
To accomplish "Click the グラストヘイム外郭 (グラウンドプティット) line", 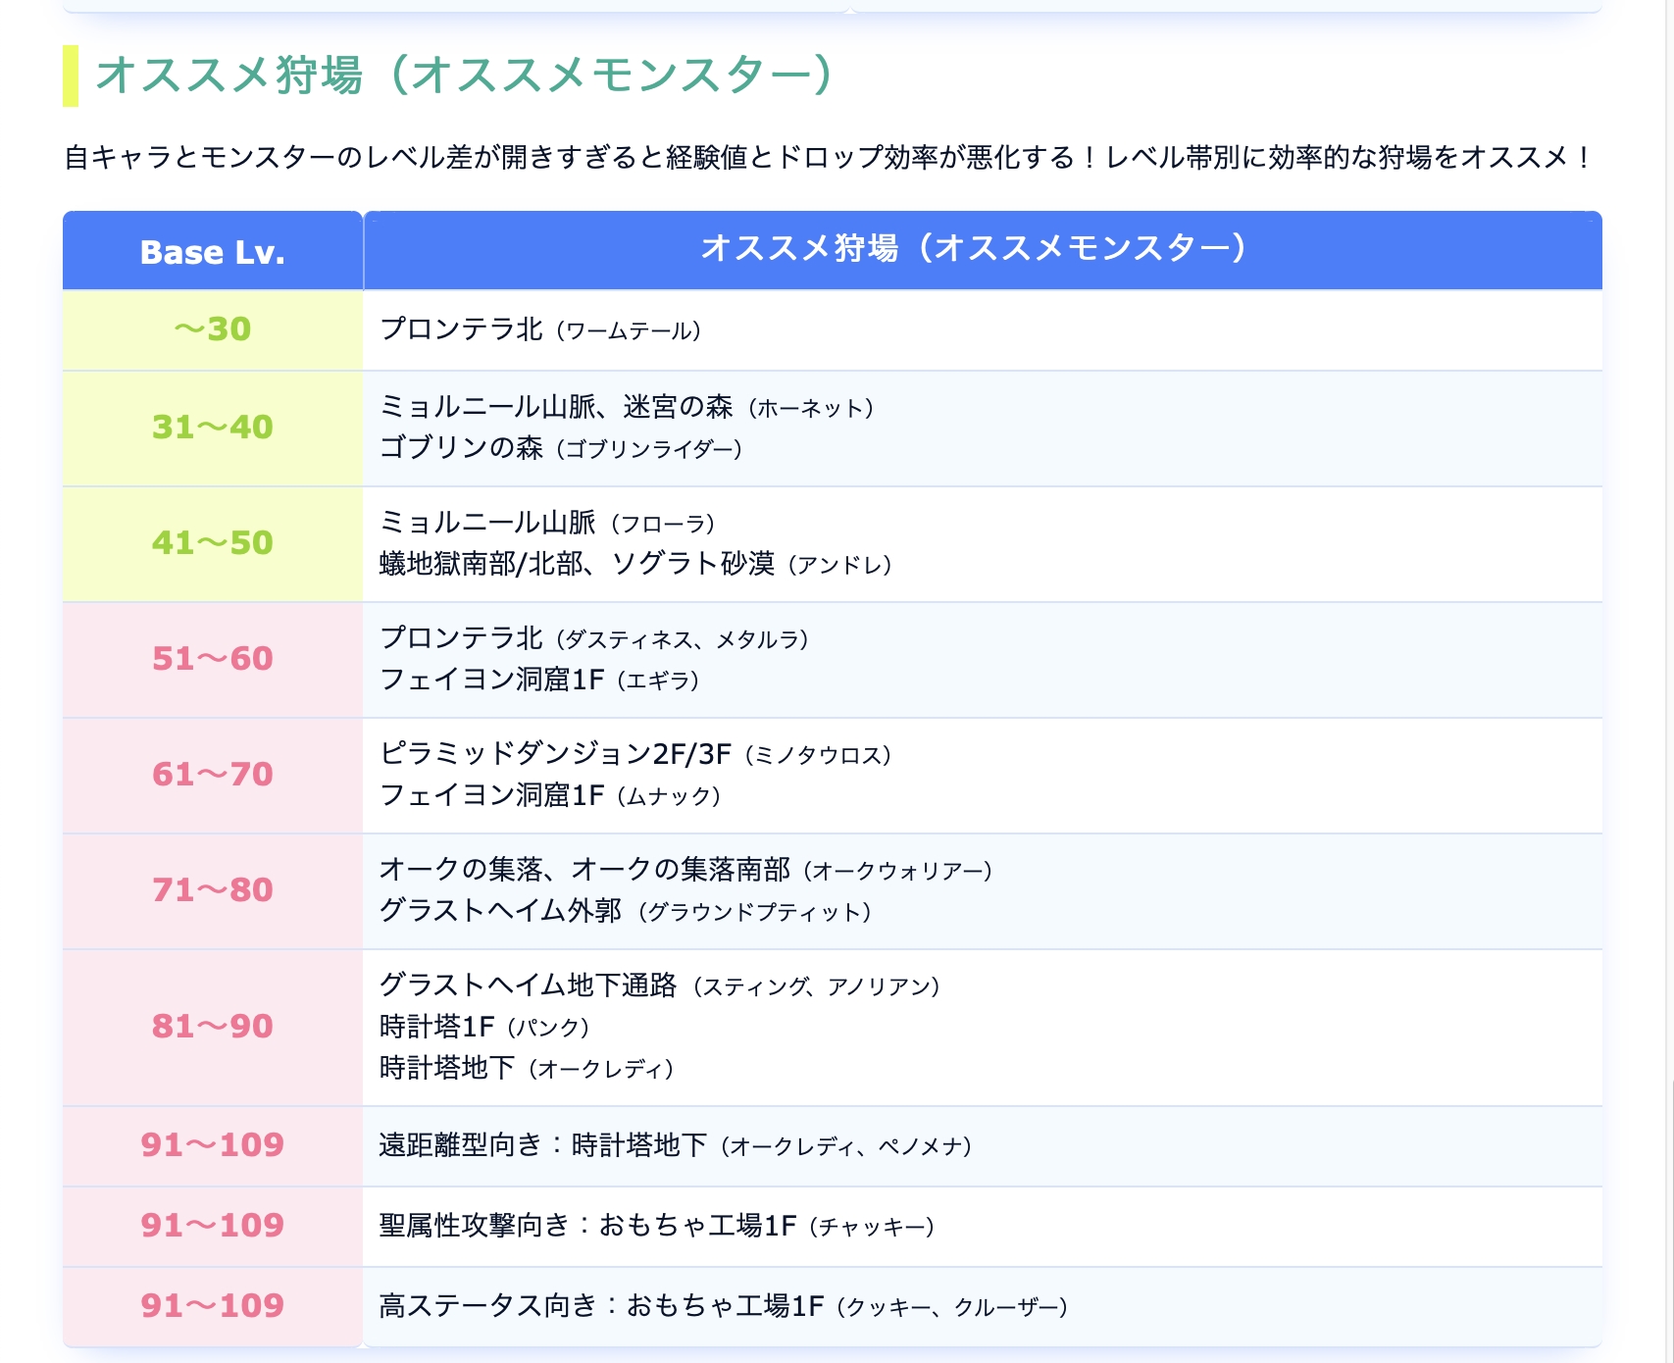I will point(626,911).
